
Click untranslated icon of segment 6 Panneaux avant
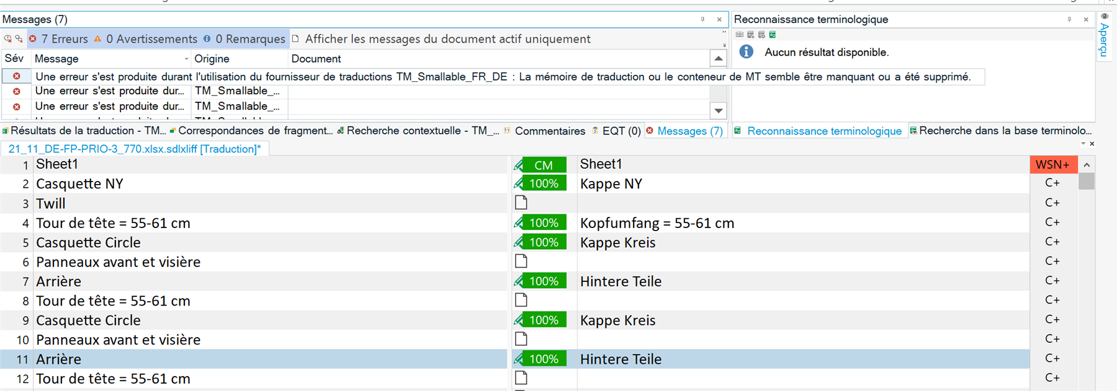(521, 261)
